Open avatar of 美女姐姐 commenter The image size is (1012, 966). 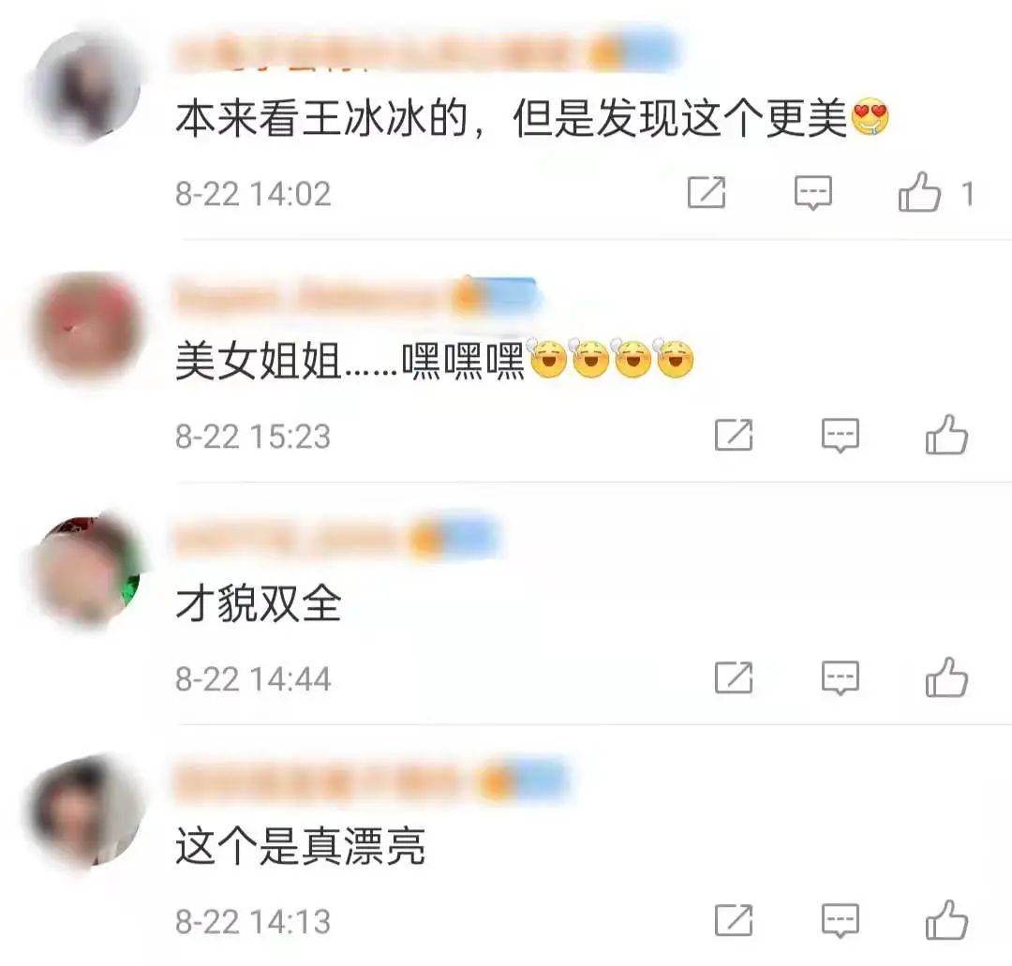[87, 327]
